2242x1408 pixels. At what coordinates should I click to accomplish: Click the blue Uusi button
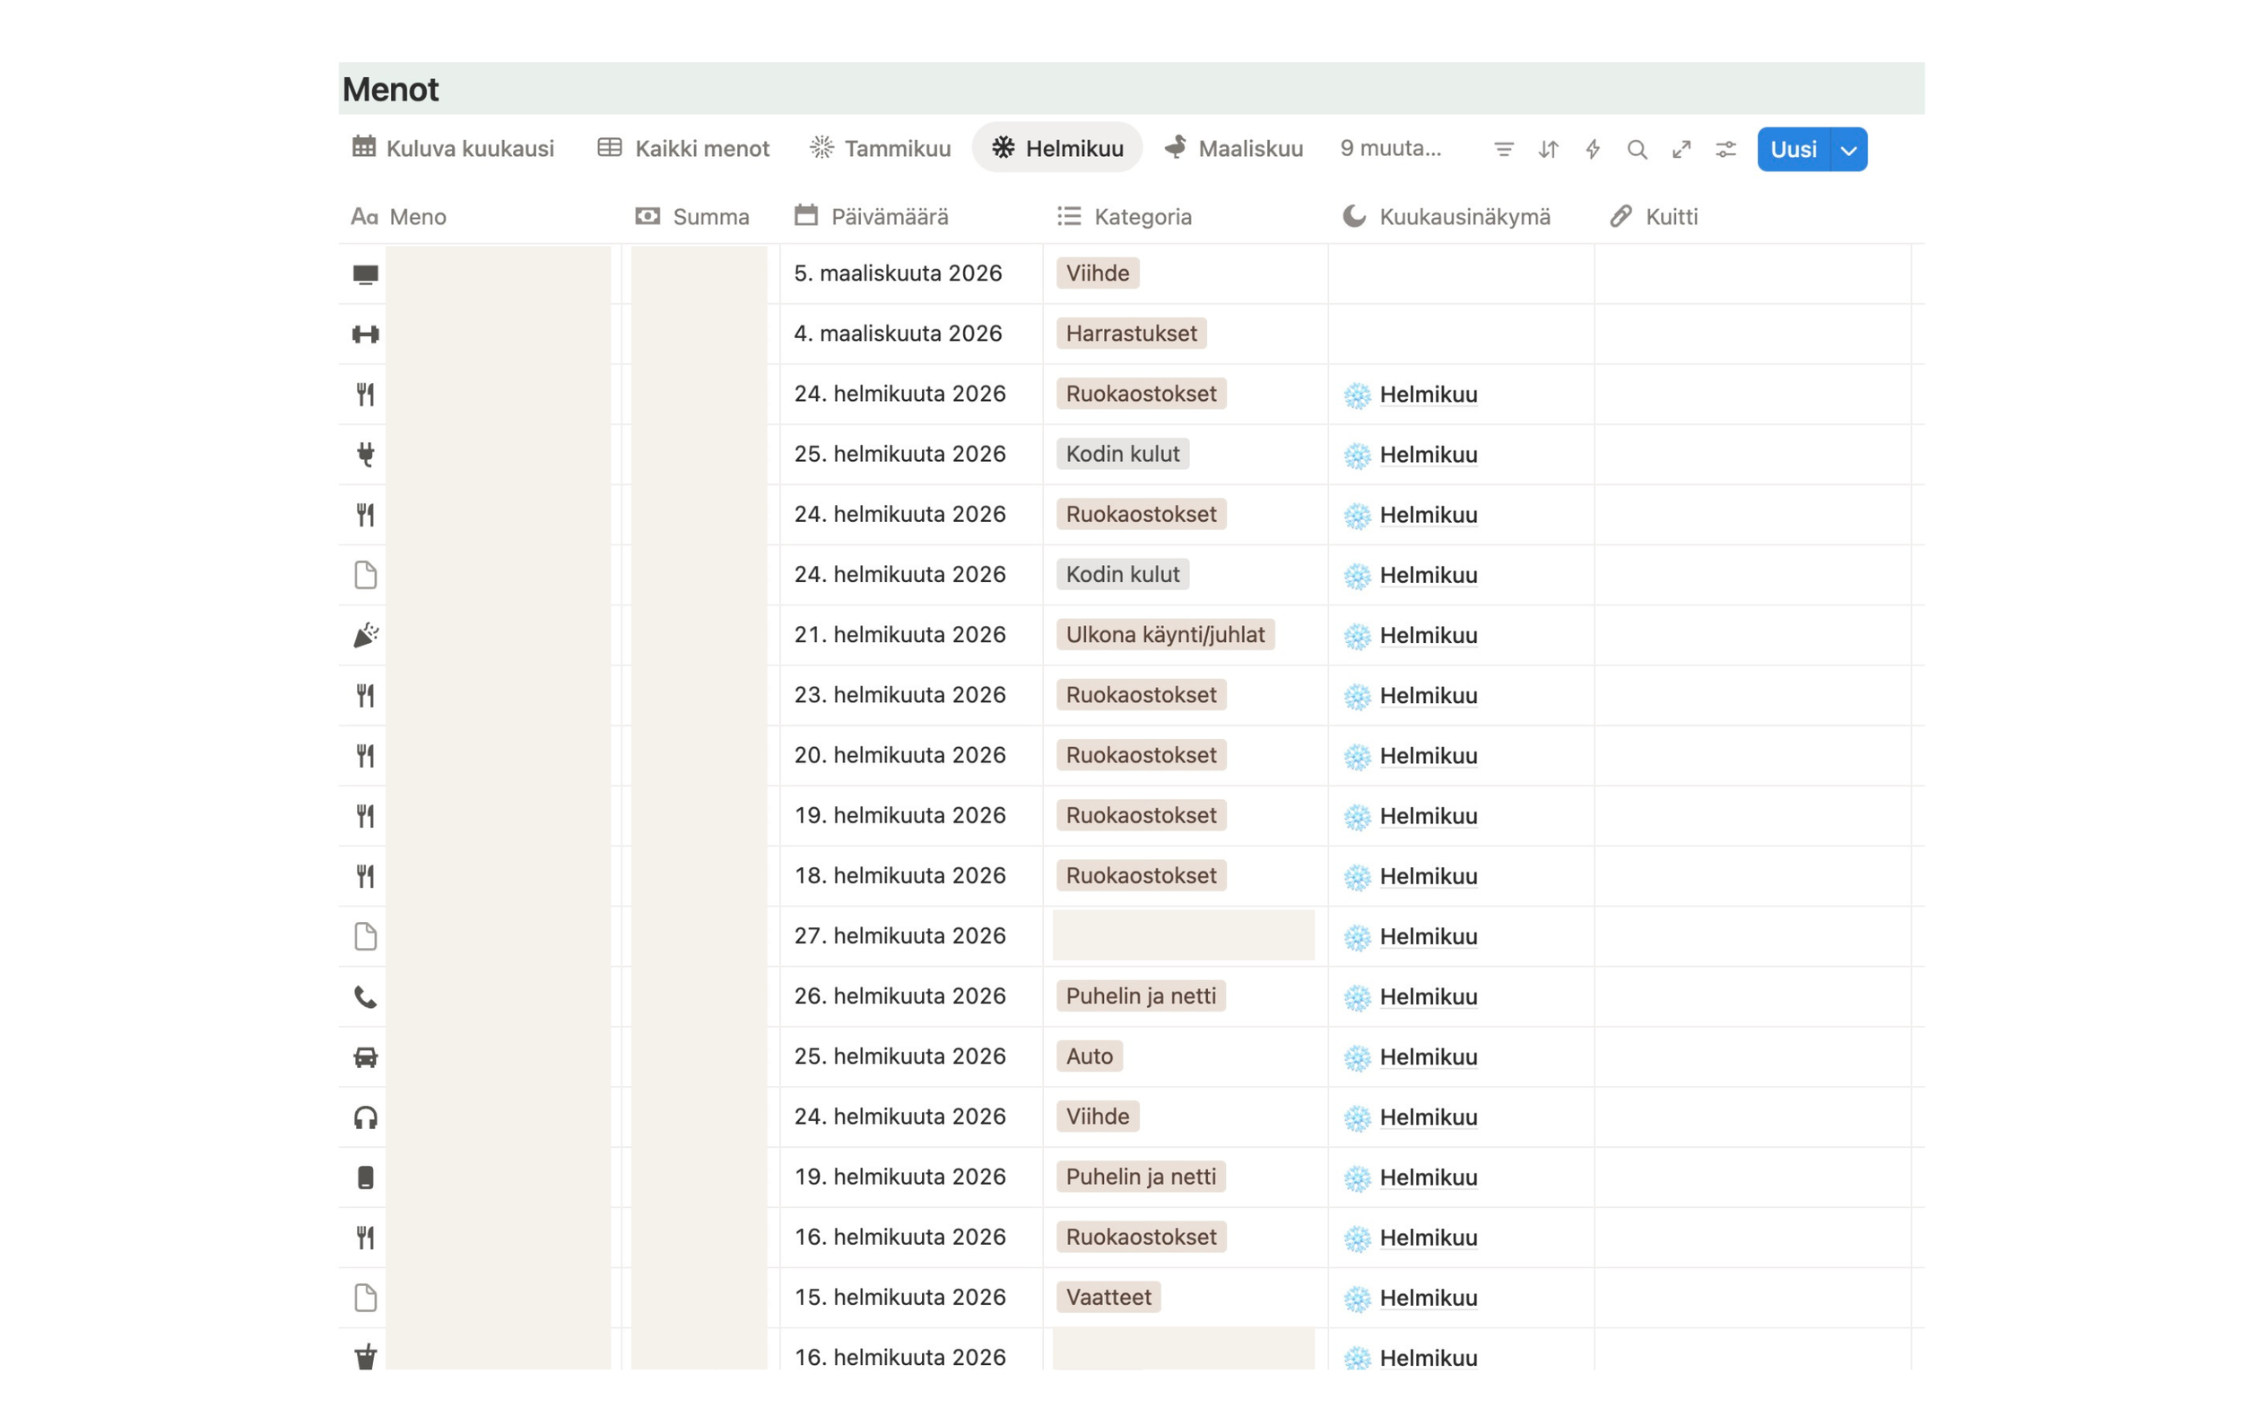click(x=1794, y=149)
